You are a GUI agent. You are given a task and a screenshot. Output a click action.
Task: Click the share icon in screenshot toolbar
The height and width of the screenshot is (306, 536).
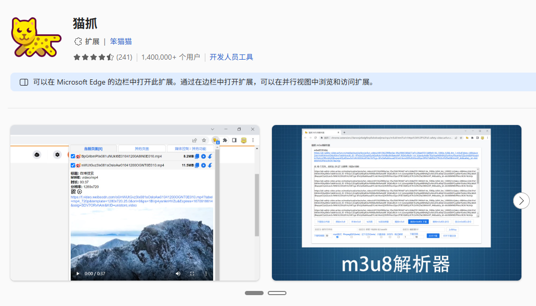194,140
